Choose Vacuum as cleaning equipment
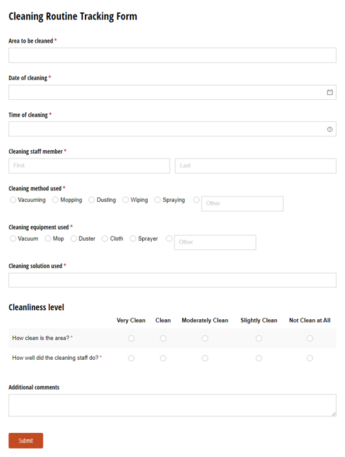The width and height of the screenshot is (345, 457). point(13,238)
